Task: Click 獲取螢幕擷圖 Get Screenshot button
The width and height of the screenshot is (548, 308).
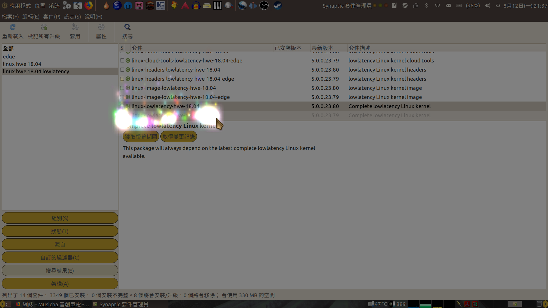Action: [x=141, y=137]
